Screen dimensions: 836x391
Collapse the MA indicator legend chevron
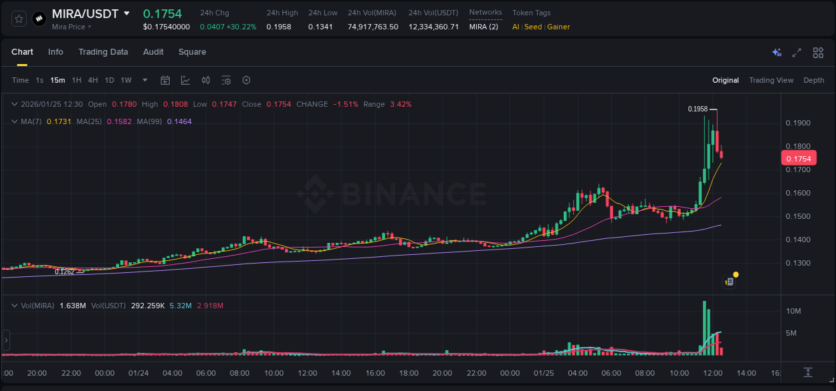coord(13,121)
